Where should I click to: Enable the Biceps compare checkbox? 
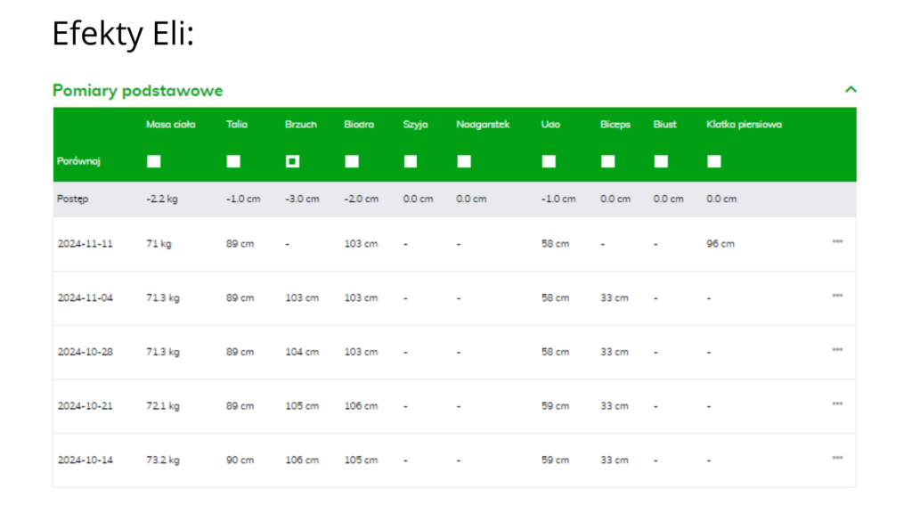point(607,161)
